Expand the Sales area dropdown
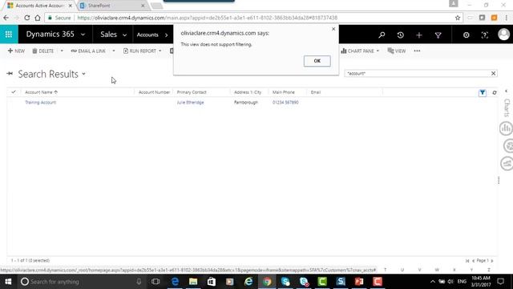 pyautogui.click(x=125, y=35)
